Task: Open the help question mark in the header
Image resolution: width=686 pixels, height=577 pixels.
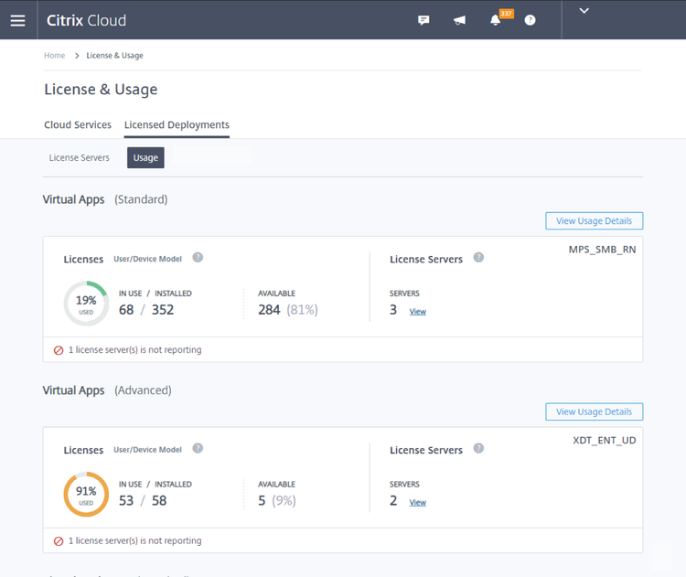Action: (530, 20)
